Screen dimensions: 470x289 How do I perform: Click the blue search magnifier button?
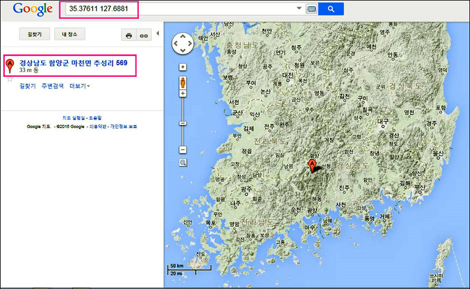coord(331,9)
